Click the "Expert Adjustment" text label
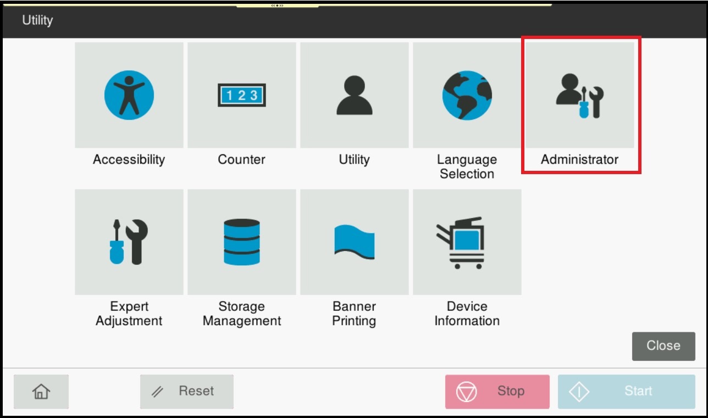This screenshot has width=708, height=418. (x=129, y=314)
